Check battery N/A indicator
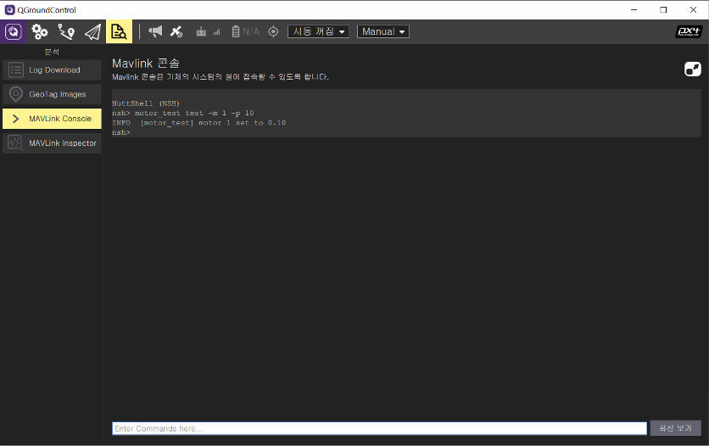This screenshot has height=446, width=709. tap(246, 31)
